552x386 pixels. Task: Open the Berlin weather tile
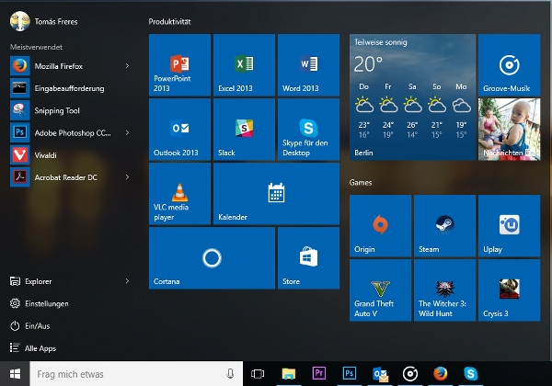coord(412,97)
